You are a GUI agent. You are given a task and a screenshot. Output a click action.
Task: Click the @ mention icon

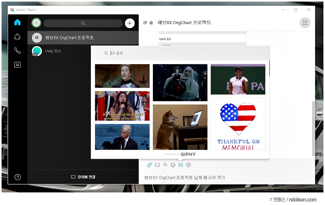(188, 165)
